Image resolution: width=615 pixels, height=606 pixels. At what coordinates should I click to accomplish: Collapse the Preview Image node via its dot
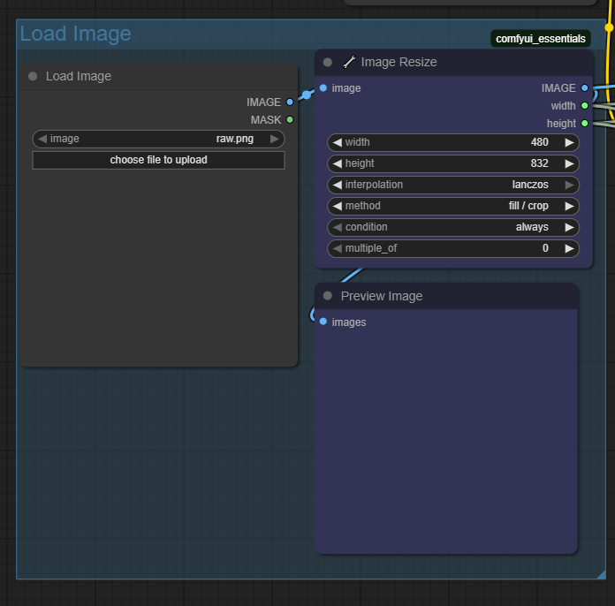pos(328,296)
